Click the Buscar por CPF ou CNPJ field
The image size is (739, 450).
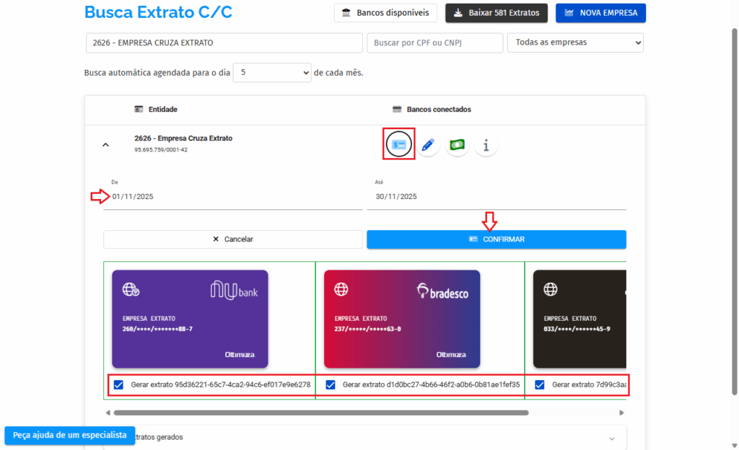(x=434, y=43)
